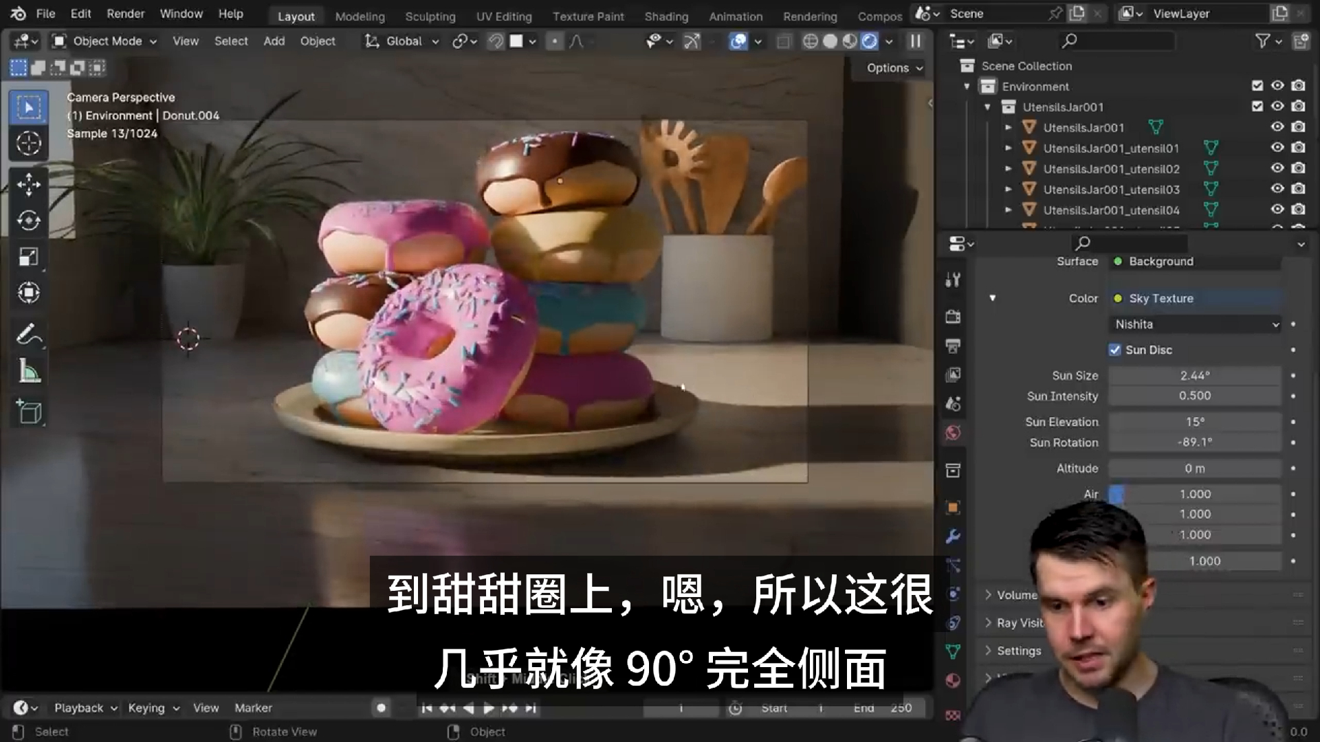This screenshot has height=742, width=1320.
Task: Select the Move tool
Action: pyautogui.click(x=28, y=184)
